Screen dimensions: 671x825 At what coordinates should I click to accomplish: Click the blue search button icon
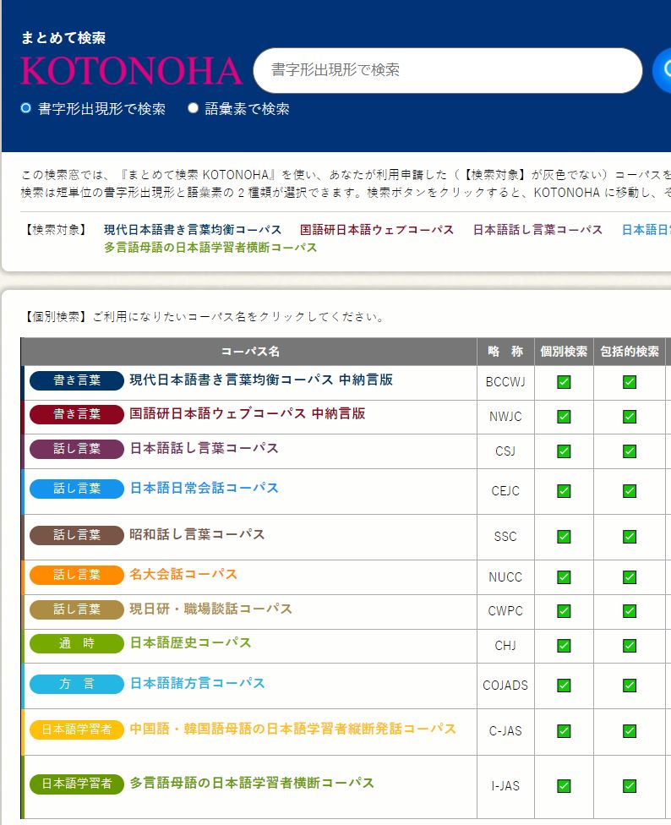(663, 70)
